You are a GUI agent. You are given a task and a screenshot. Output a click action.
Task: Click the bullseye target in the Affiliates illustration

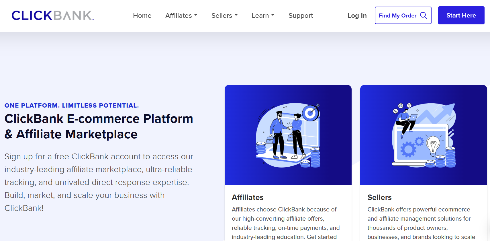tap(310, 113)
